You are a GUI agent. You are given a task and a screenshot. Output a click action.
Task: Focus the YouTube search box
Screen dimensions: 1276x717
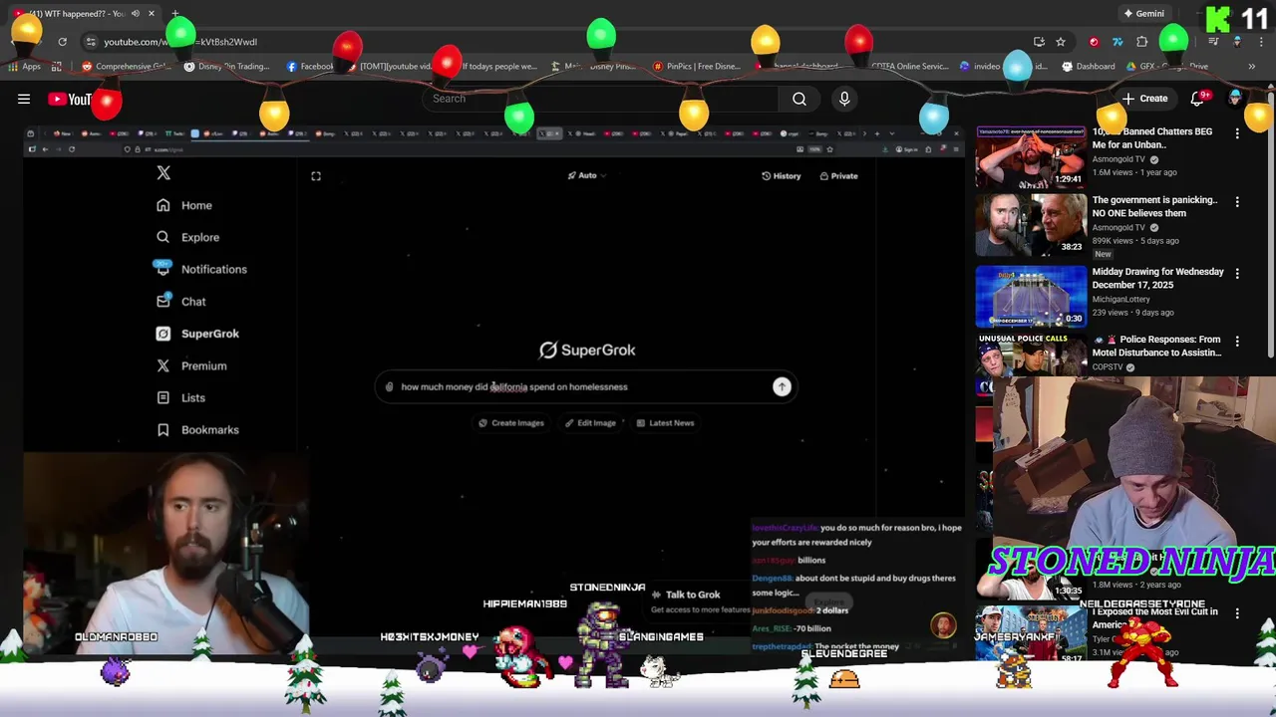598,99
